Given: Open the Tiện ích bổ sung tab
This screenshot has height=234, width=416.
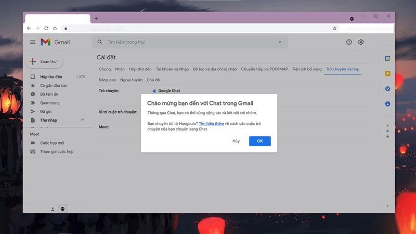Looking at the screenshot, I should click(x=307, y=69).
